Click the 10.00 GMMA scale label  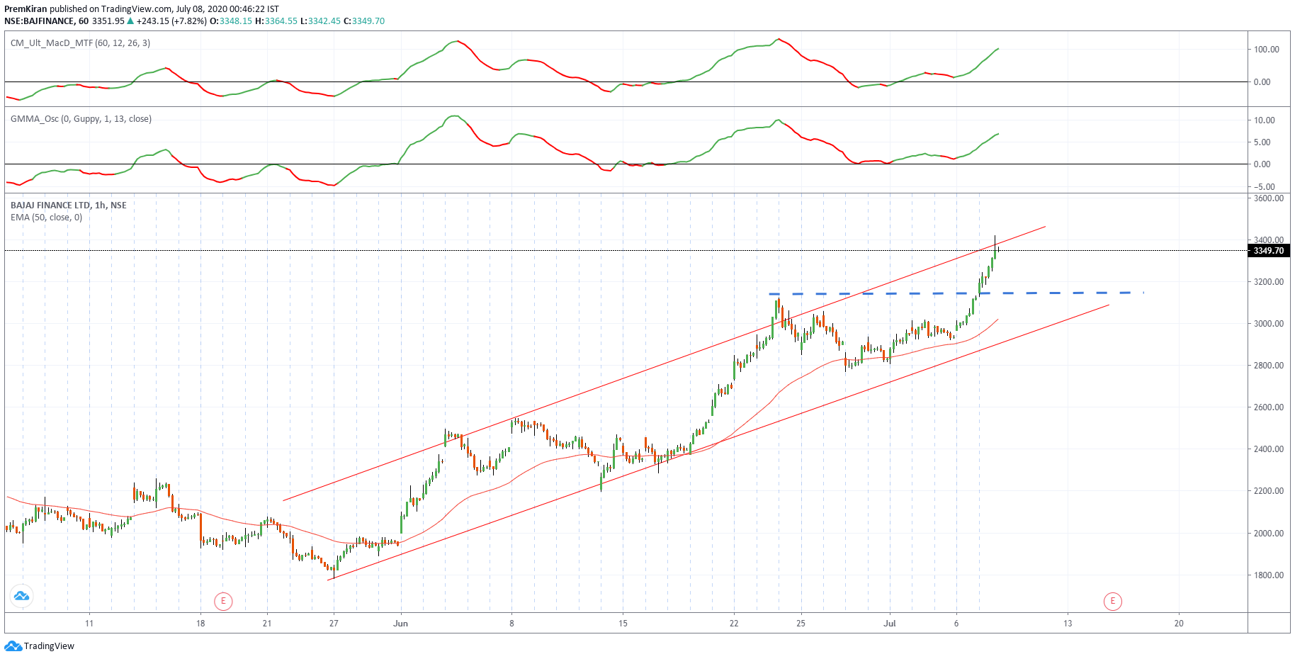pyautogui.click(x=1265, y=120)
